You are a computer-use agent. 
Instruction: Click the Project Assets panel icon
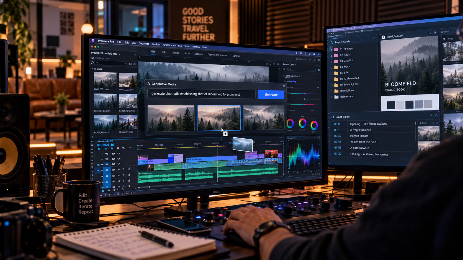[x=332, y=43]
